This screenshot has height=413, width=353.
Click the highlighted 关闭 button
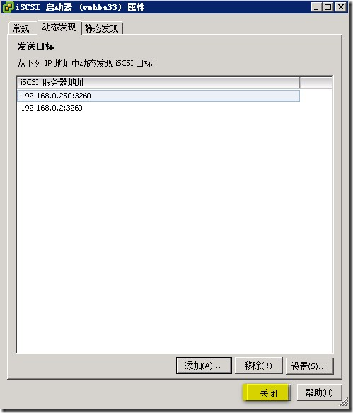click(268, 392)
